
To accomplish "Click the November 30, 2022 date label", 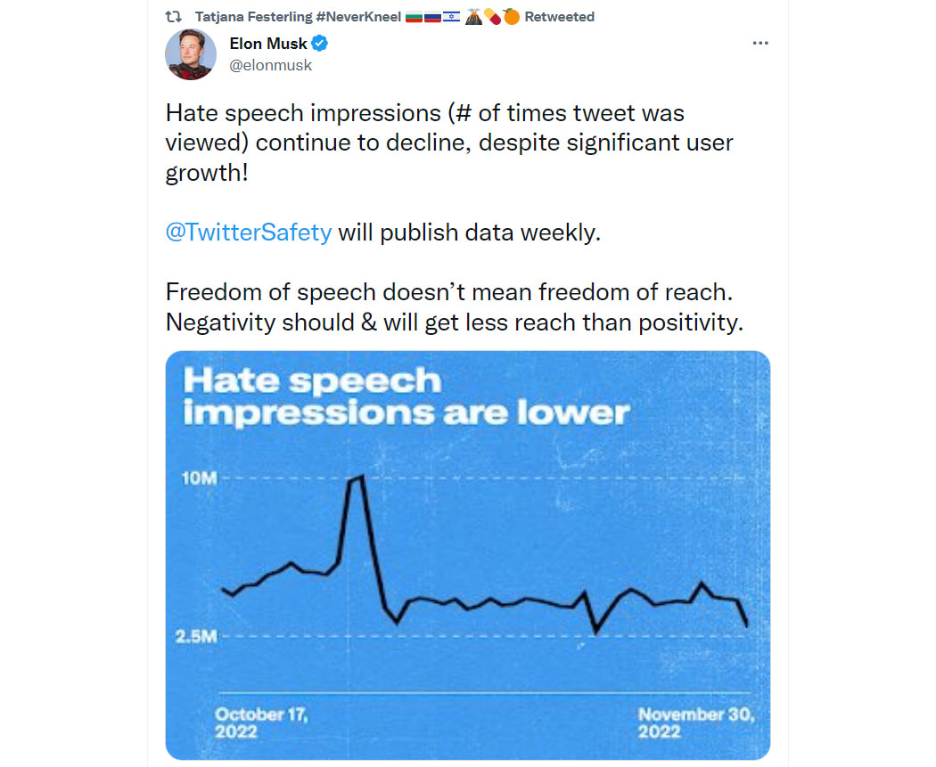I will pyautogui.click(x=696, y=722).
